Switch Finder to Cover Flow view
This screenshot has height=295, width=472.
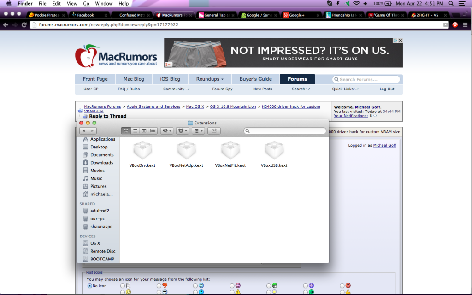153,130
